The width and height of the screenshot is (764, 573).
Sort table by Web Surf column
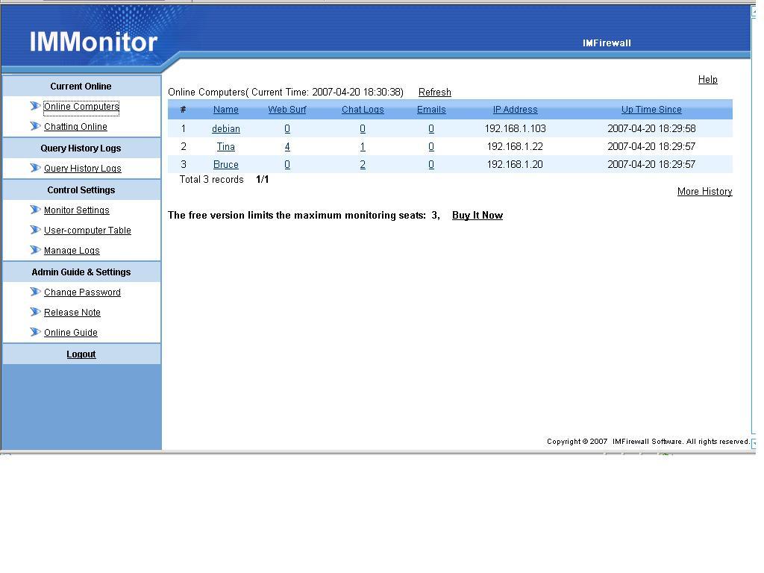pos(287,110)
